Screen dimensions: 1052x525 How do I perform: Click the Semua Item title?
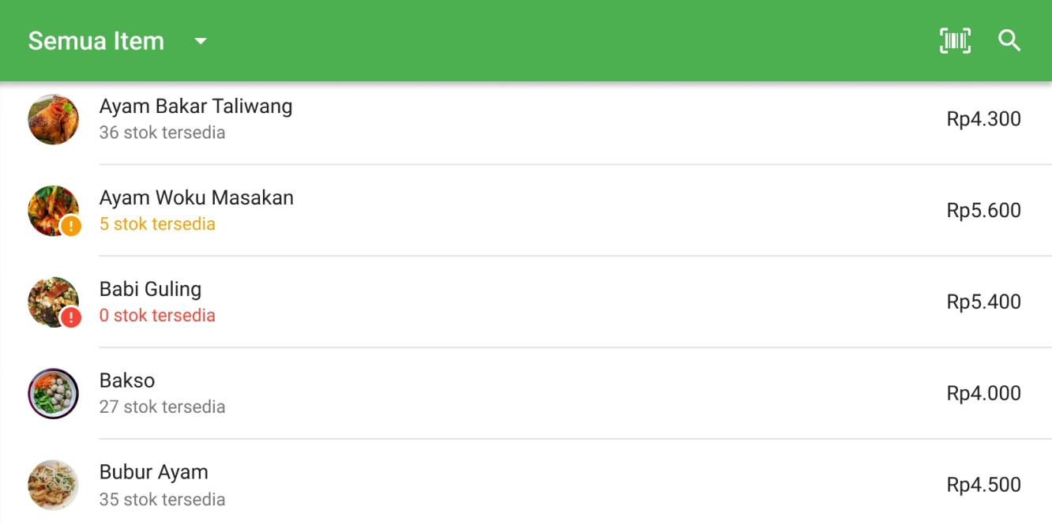pos(96,41)
